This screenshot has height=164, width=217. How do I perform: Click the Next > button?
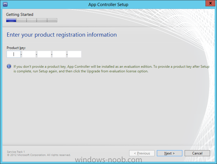[x=170, y=153]
